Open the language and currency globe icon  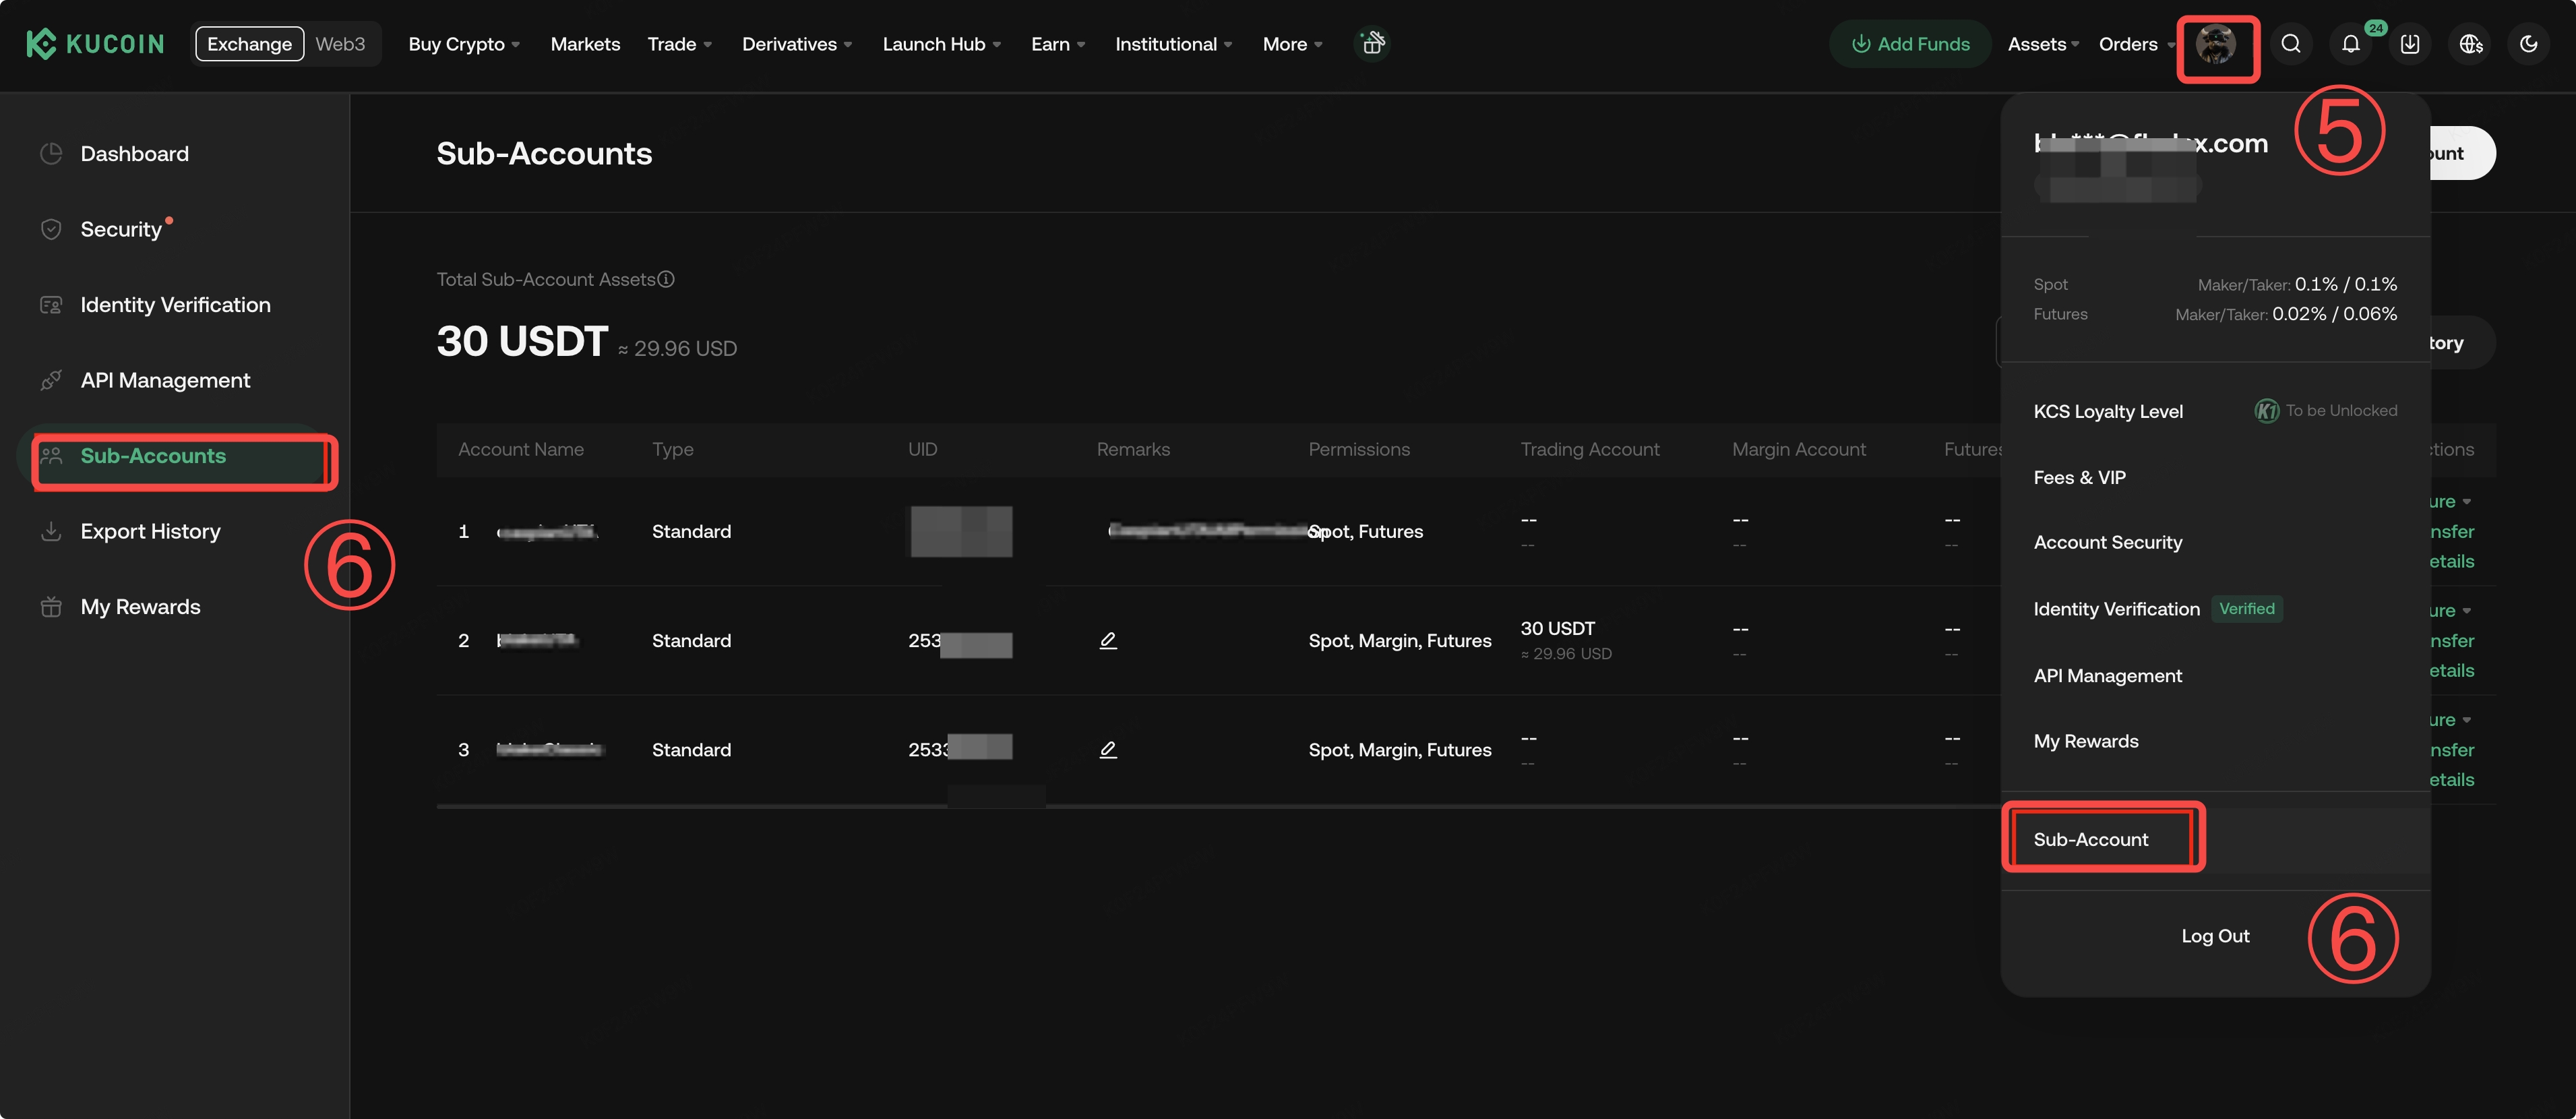[x=2470, y=44]
